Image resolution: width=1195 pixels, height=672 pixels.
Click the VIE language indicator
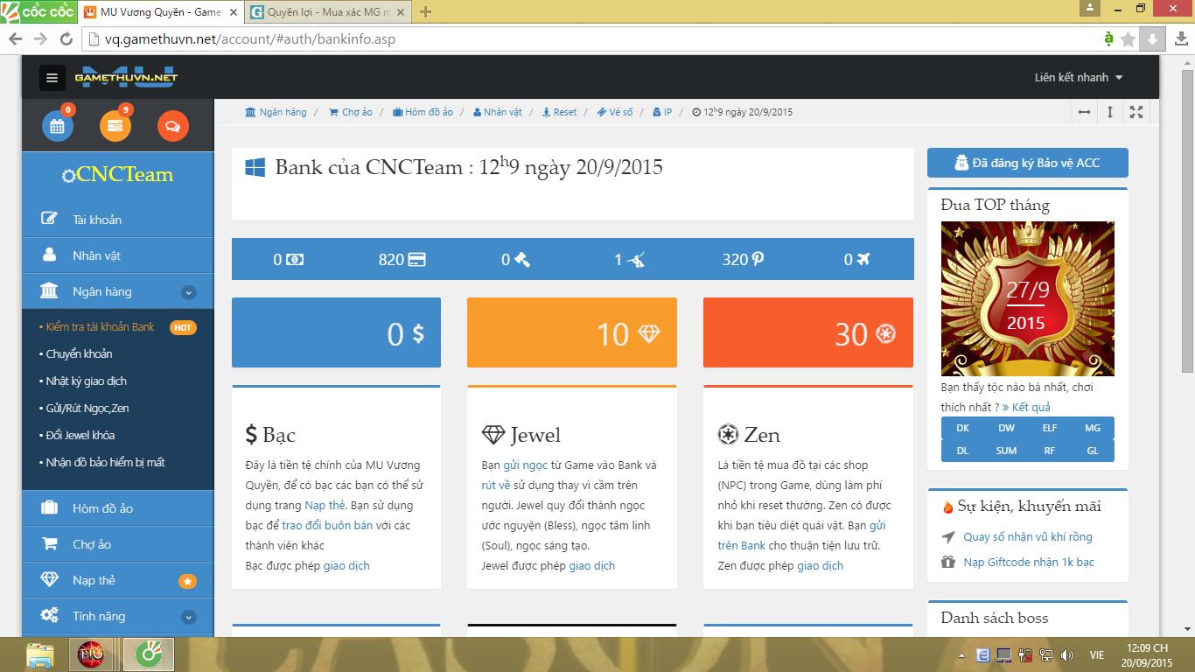[1096, 655]
